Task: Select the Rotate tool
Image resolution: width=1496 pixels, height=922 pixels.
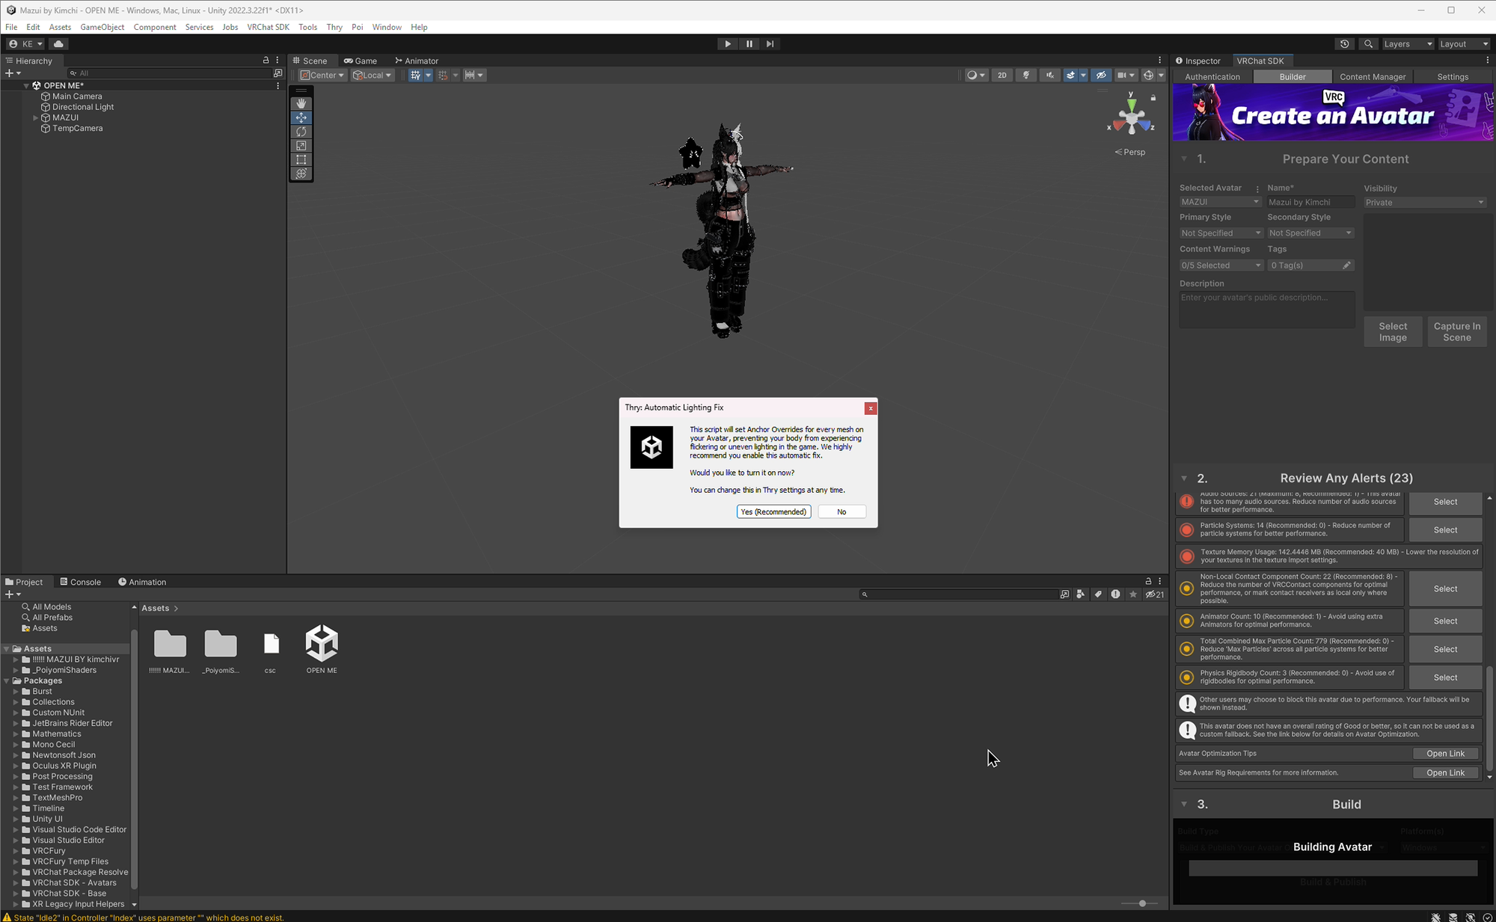Action: pos(301,132)
